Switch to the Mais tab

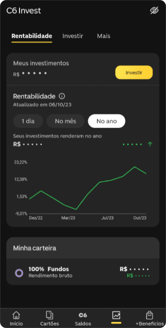pos(103,36)
